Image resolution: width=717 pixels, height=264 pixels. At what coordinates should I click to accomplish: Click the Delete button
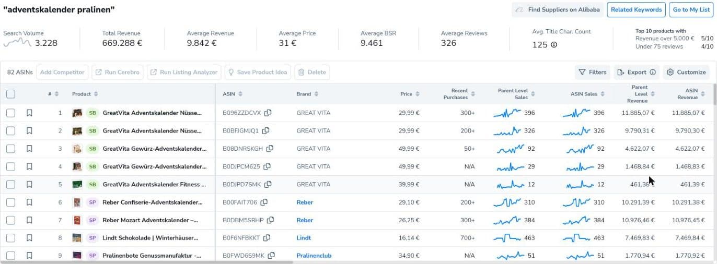(312, 73)
